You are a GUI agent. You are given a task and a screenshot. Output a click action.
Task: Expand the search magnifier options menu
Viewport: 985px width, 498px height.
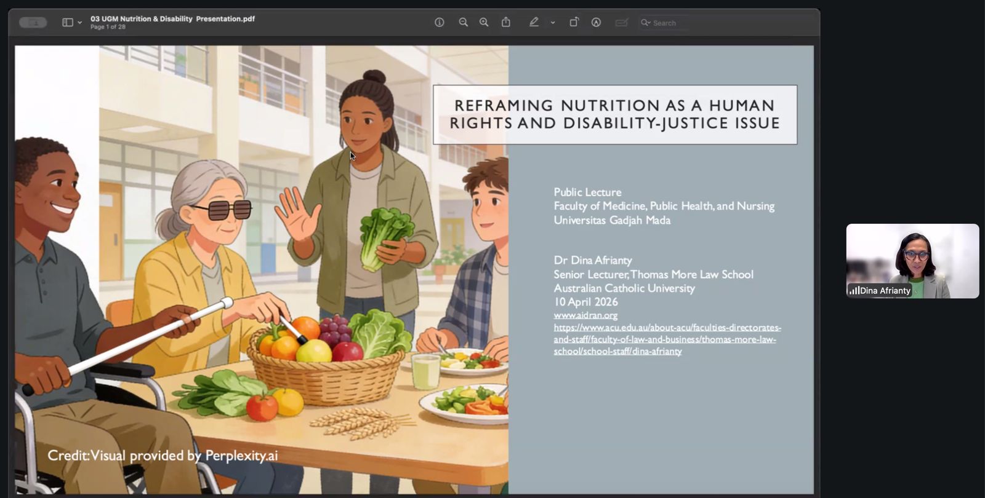pyautogui.click(x=646, y=23)
